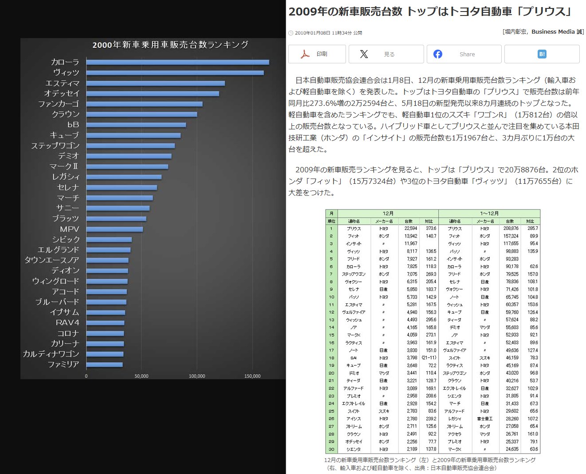Click the image caption below the table

pos(429,464)
